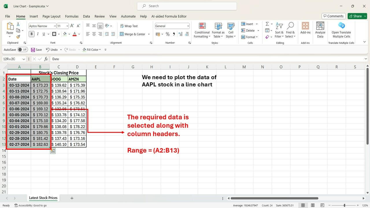Open the Format as Table dropdown
This screenshot has width=370, height=208.
pos(218,30)
